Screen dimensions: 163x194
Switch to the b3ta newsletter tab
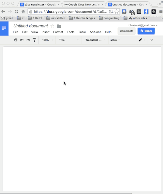click(x=40, y=5)
